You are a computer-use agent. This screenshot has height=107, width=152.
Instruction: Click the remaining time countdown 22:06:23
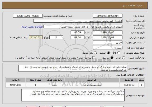tap(36, 37)
